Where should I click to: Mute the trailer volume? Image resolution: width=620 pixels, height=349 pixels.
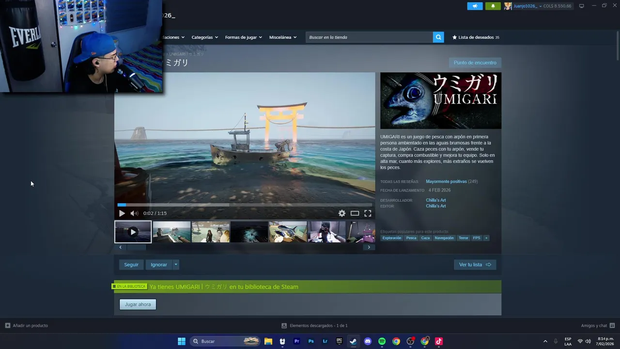pyautogui.click(x=134, y=213)
